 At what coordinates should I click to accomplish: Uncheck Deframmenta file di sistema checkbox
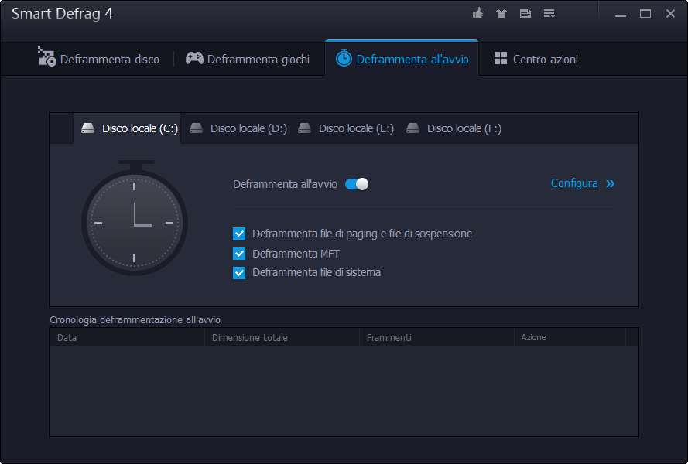(239, 273)
